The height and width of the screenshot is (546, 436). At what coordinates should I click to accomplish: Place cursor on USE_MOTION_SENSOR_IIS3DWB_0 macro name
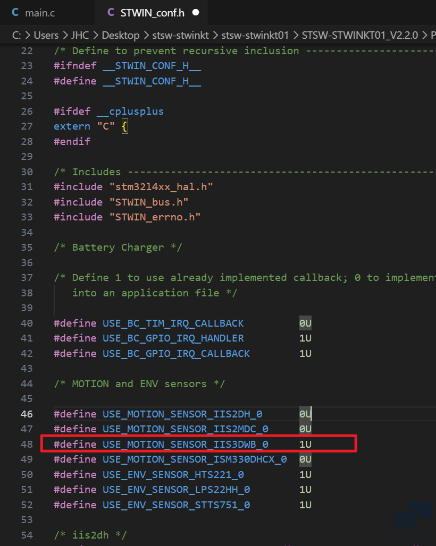185,444
